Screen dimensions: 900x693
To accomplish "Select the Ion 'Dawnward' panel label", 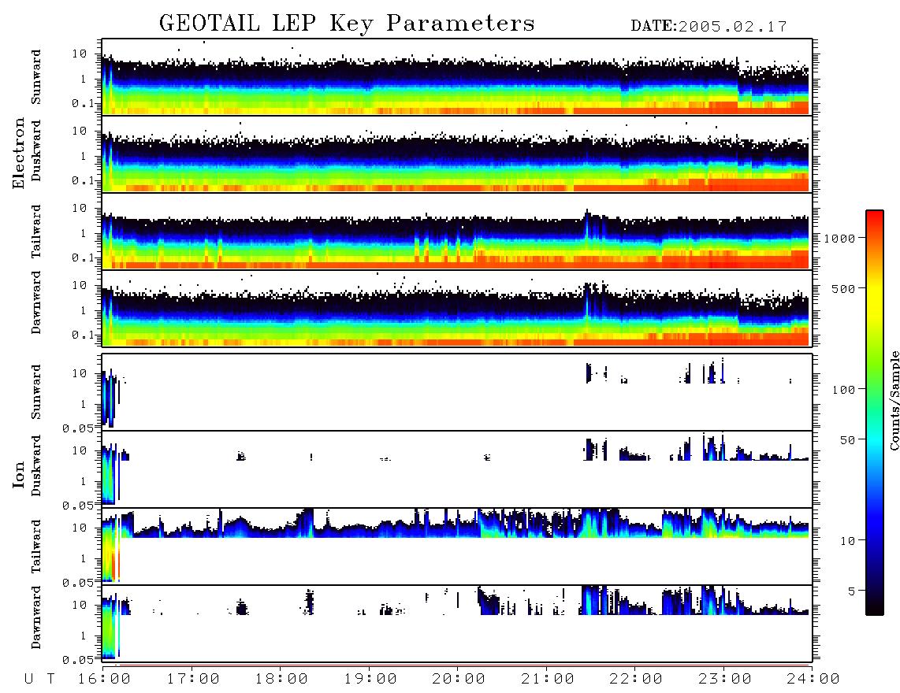I will [36, 617].
